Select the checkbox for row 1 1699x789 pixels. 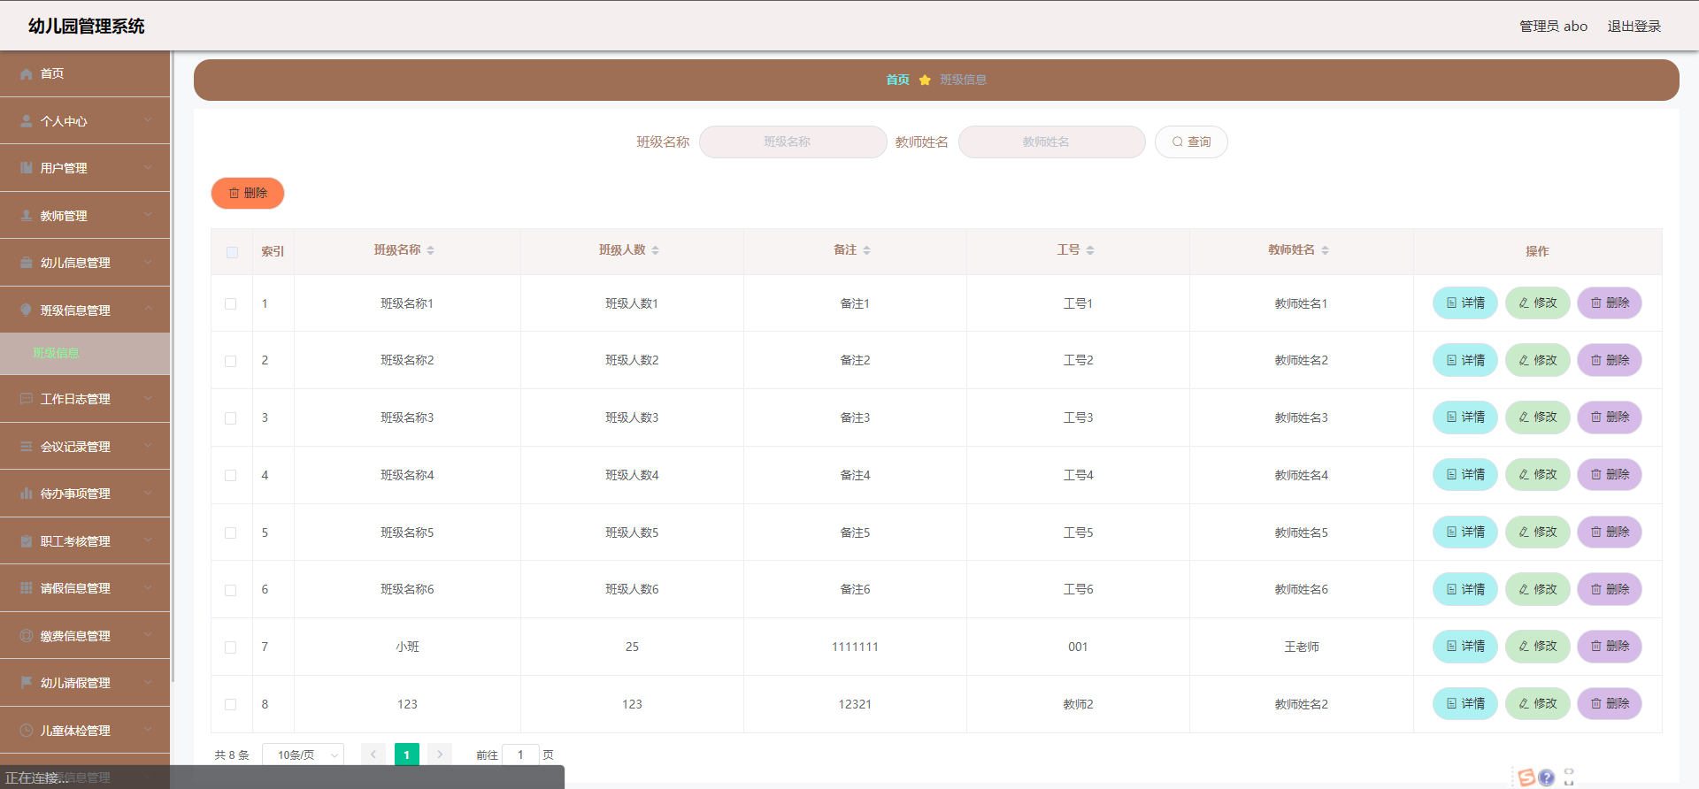231,304
